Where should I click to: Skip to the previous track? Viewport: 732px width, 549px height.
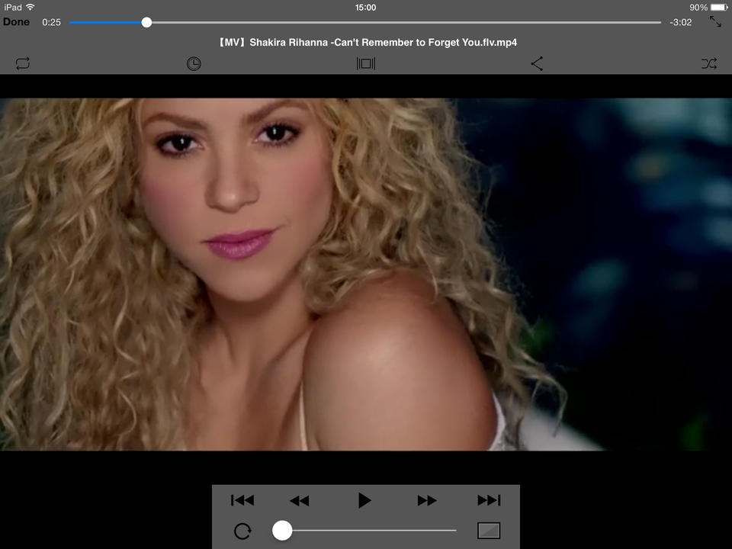(x=242, y=500)
